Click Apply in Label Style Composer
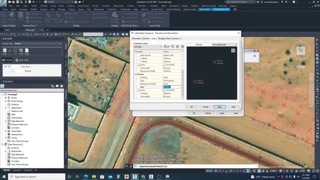 tap(219, 106)
